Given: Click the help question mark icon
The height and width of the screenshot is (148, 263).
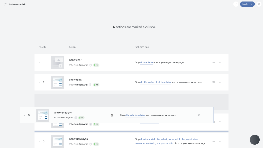Looking at the screenshot, I should pos(236,4).
